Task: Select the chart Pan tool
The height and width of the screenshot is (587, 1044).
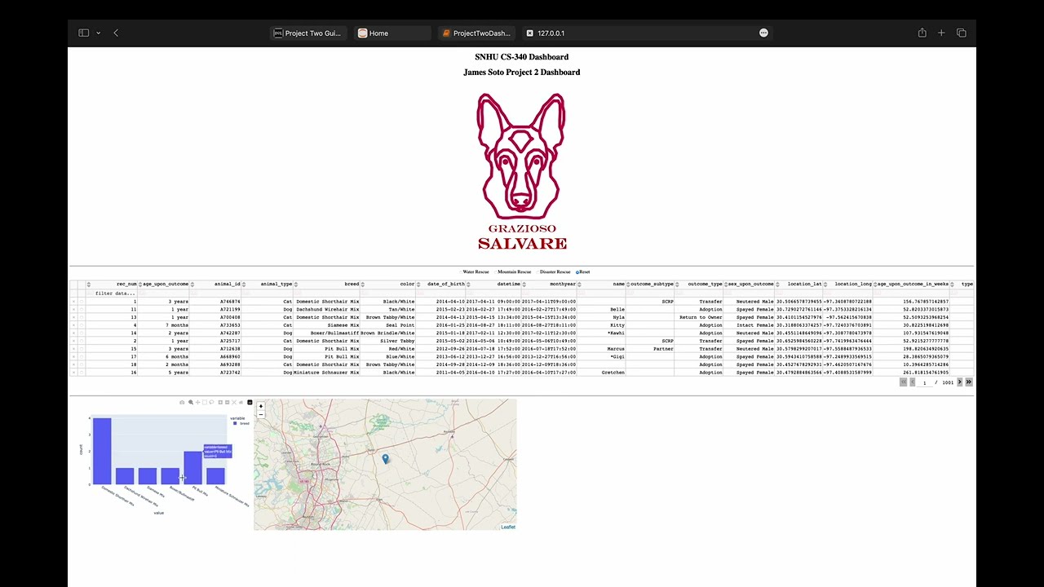Action: pos(198,403)
